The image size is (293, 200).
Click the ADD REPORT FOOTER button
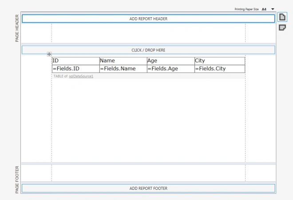pyautogui.click(x=148, y=188)
